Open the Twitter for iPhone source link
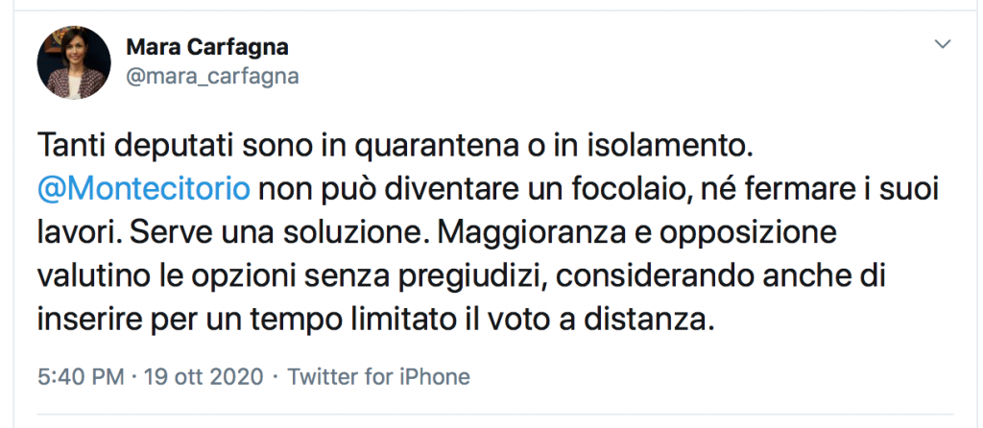Screen dimensions: 983x428 pyautogui.click(x=379, y=376)
